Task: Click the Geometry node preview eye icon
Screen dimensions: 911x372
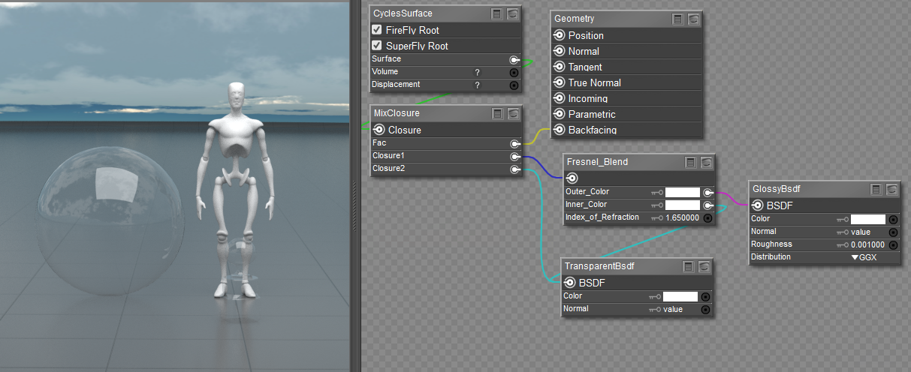Action: (x=695, y=19)
